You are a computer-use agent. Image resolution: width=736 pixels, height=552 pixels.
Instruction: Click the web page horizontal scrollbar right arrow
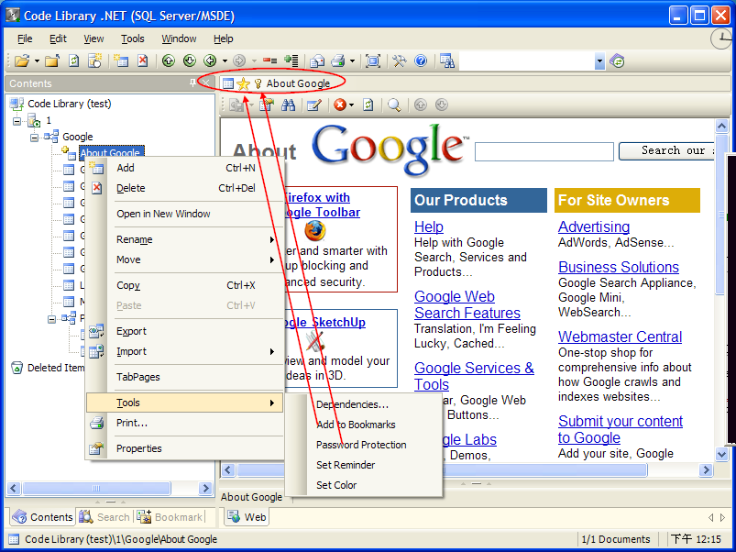[x=706, y=469]
